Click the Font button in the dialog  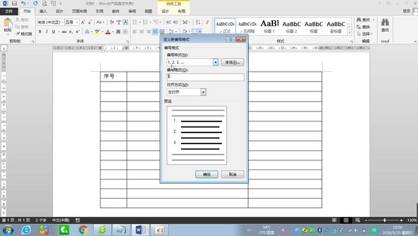tap(233, 63)
